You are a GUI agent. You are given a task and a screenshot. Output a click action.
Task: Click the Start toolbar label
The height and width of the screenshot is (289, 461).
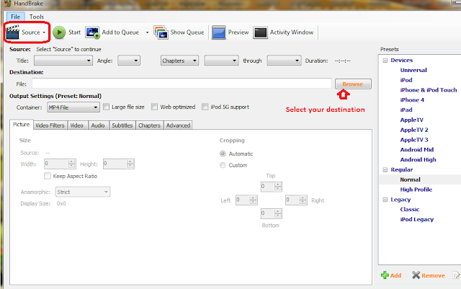tap(74, 32)
